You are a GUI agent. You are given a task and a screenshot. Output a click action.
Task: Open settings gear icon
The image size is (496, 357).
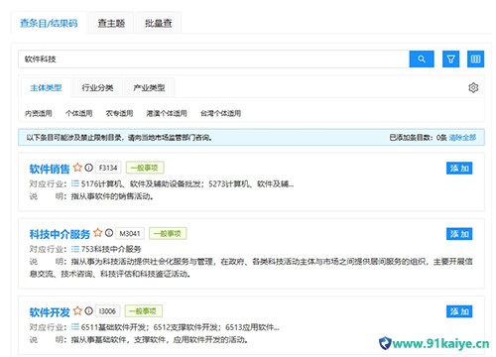(x=473, y=87)
